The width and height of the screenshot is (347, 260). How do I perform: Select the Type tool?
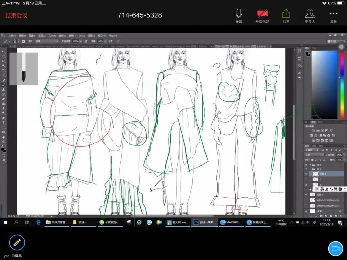[x=4, y=123]
